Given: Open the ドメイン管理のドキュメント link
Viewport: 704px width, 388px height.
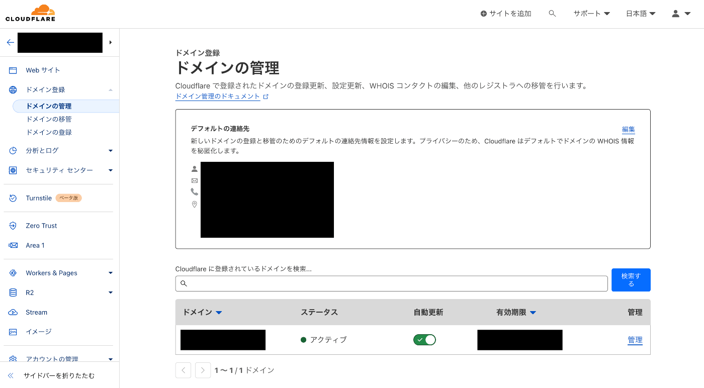Looking at the screenshot, I should click(218, 96).
